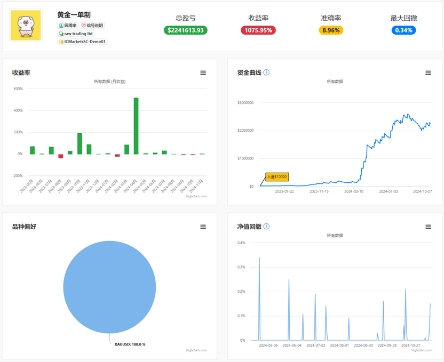Click the 2024-03月 green bar
This screenshot has height=362, width=444.
pos(127,149)
